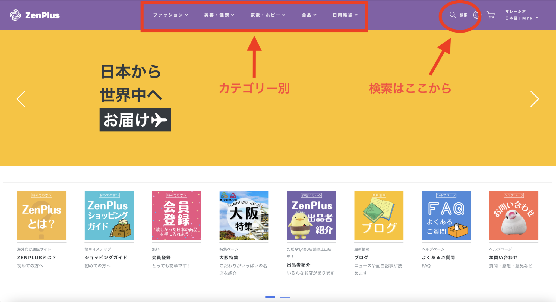This screenshot has height=302, width=556.
Task: Open the 会員登録 registration card
Action: click(x=176, y=215)
